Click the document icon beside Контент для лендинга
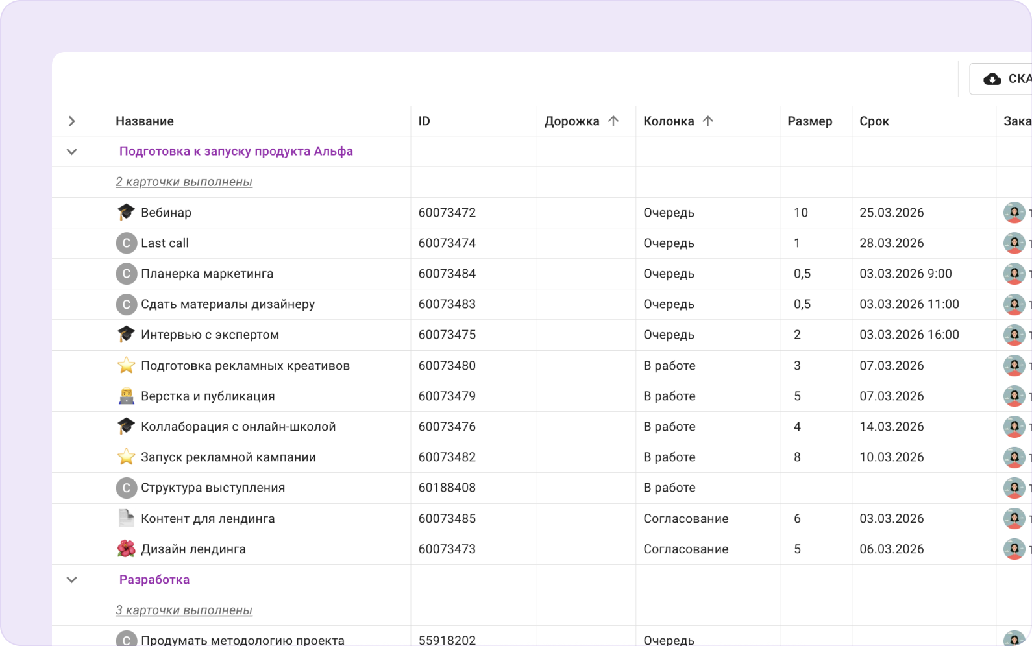 click(x=126, y=518)
